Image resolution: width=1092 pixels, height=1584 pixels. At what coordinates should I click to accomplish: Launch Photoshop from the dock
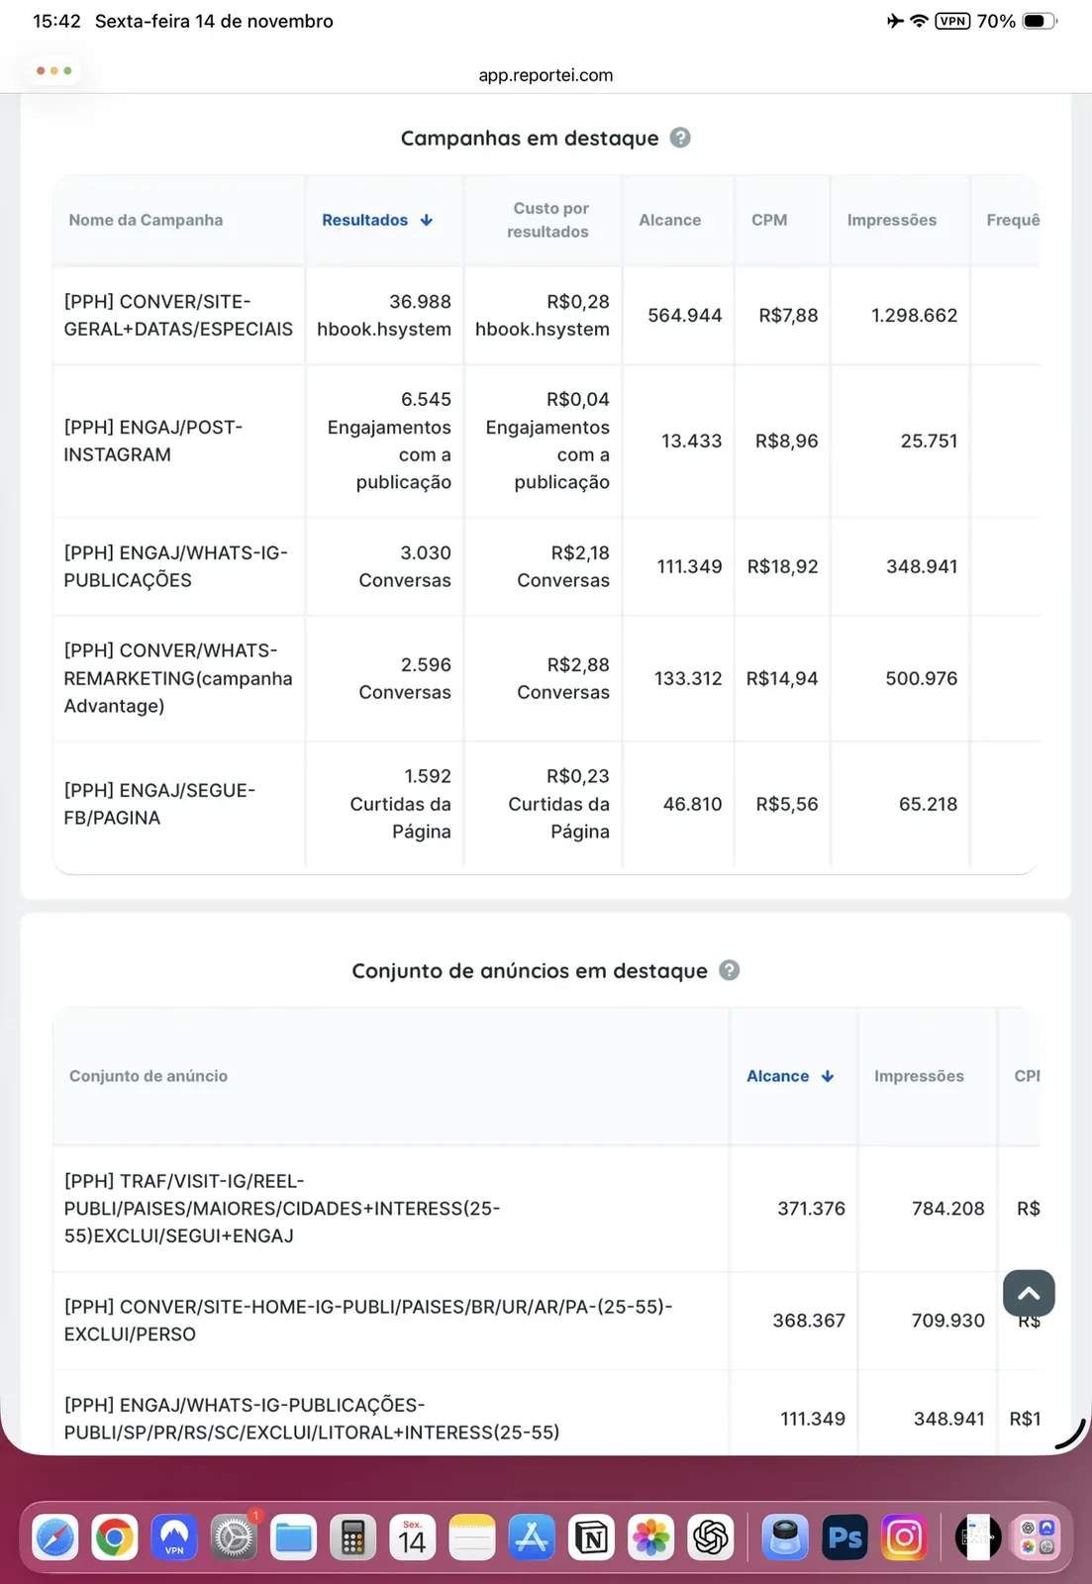pyautogui.click(x=845, y=1537)
